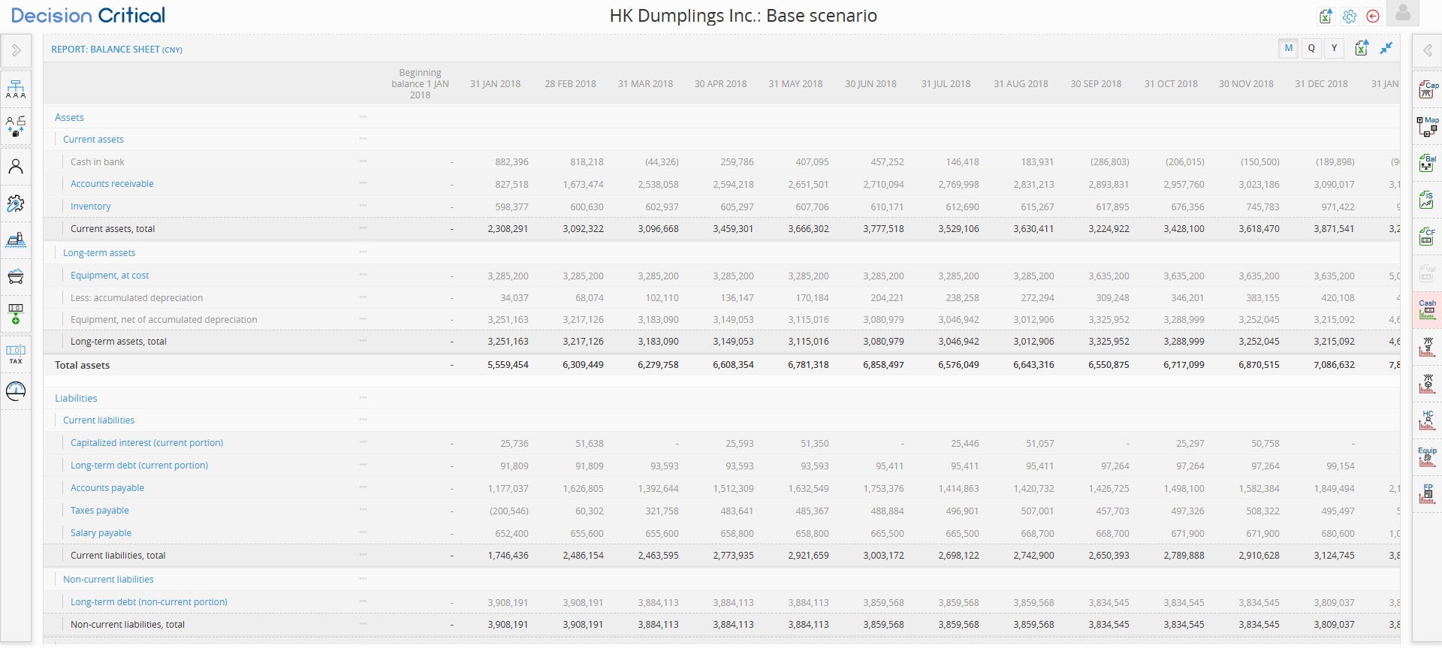The width and height of the screenshot is (1442, 648).
Task: Open the Bal balance sheet icon
Action: tap(1428, 163)
